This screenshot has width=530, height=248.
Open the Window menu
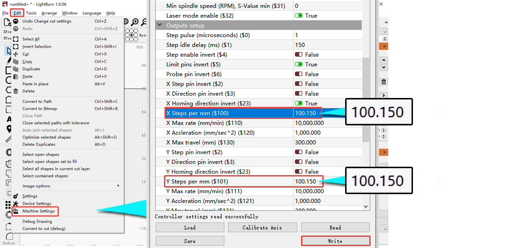point(70,13)
